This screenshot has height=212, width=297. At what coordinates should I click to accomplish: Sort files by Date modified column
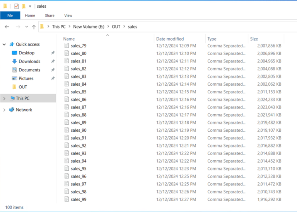point(170,39)
